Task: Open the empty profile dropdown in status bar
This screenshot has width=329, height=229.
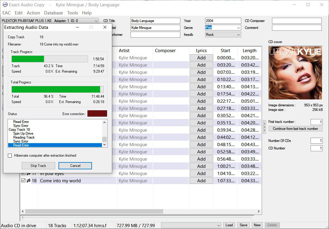Action: (191, 225)
